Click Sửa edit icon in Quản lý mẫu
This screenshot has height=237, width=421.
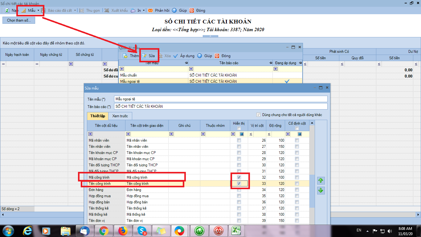tap(144, 56)
